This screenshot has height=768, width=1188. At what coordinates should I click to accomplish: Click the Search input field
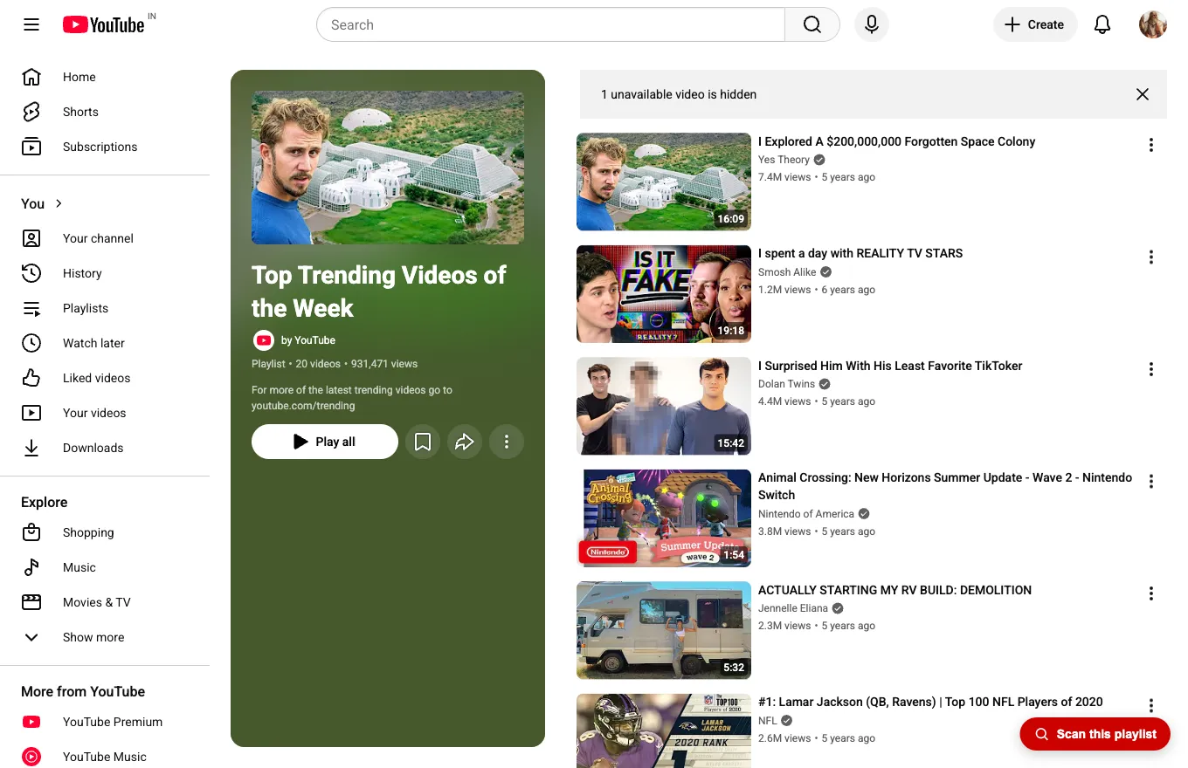(x=550, y=24)
